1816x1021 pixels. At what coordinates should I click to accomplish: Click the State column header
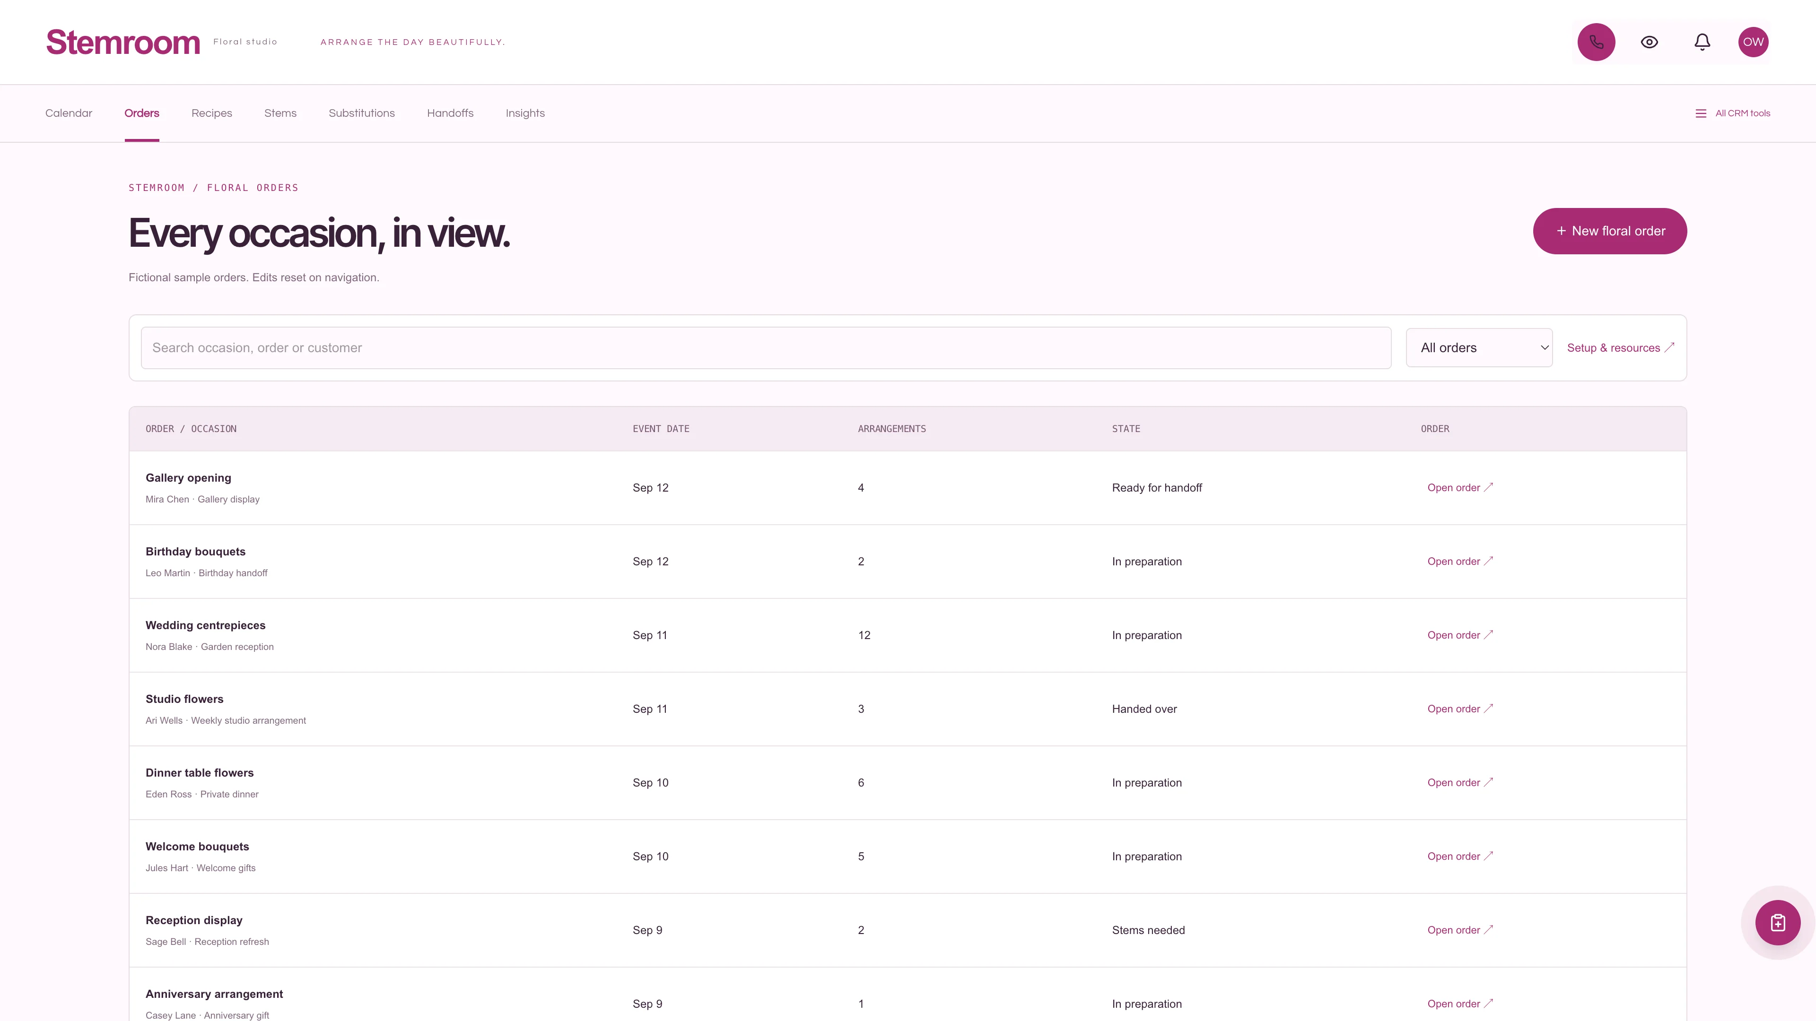pyautogui.click(x=1126, y=429)
